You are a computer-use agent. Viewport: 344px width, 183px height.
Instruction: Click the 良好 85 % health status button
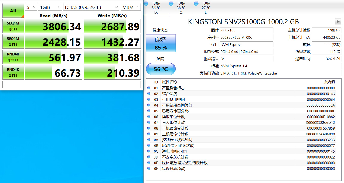click(x=161, y=43)
